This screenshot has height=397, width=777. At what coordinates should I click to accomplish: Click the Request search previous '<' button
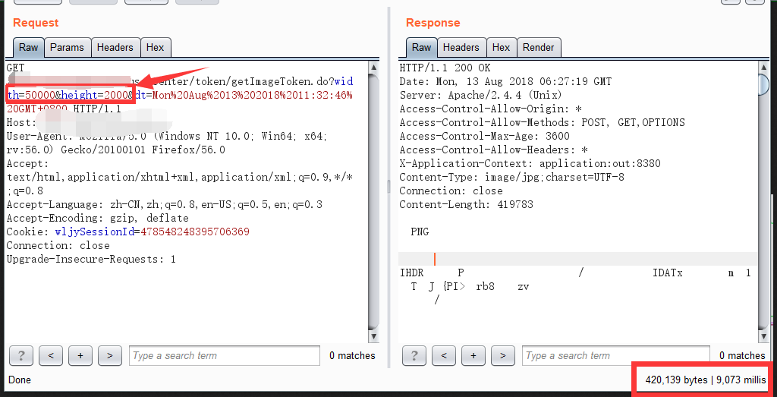50,355
